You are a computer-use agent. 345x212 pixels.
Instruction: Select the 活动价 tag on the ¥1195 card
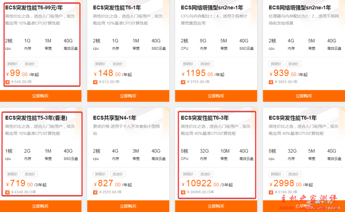point(206,64)
